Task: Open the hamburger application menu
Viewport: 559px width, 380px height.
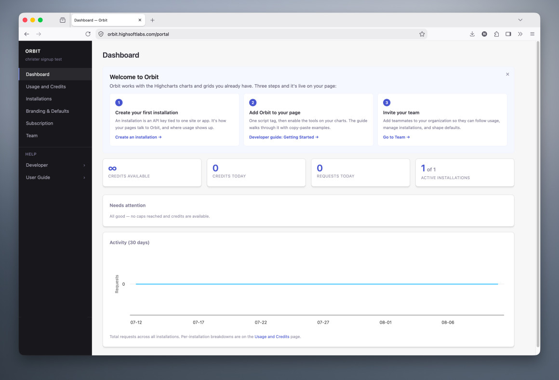Action: (x=532, y=34)
